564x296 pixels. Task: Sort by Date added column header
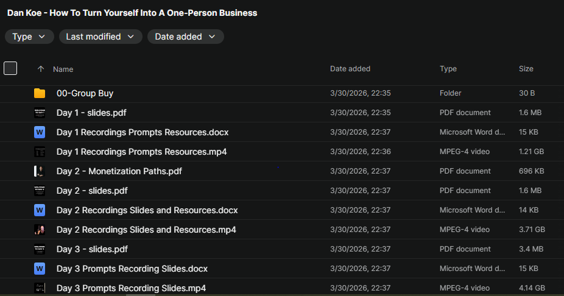point(350,69)
